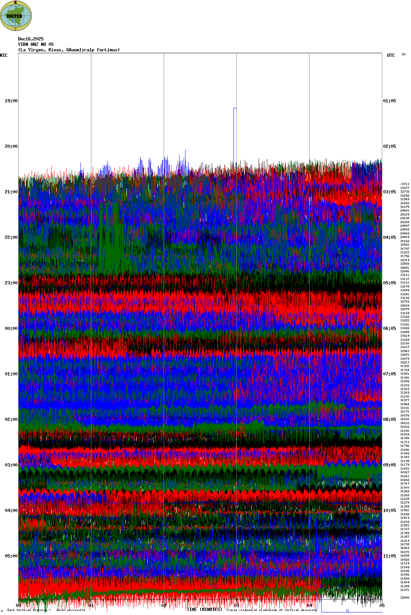This screenshot has height=615, width=411.
Task: Select the 03:00 local time label
Action: coord(11,465)
